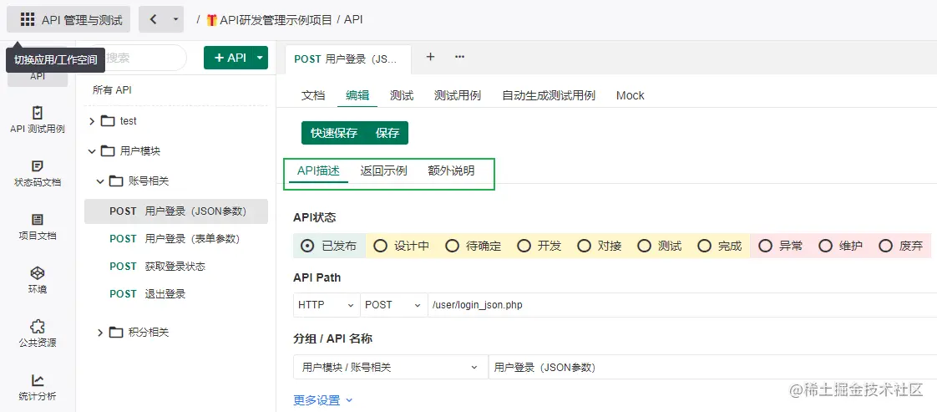Select the 设计中 API status radio
This screenshot has width=937, height=412.
[381, 246]
